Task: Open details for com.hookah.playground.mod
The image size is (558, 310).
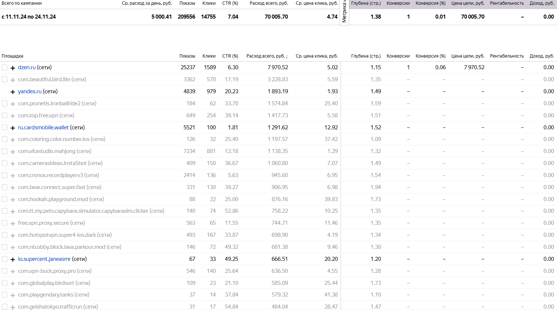Action: click(x=13, y=200)
